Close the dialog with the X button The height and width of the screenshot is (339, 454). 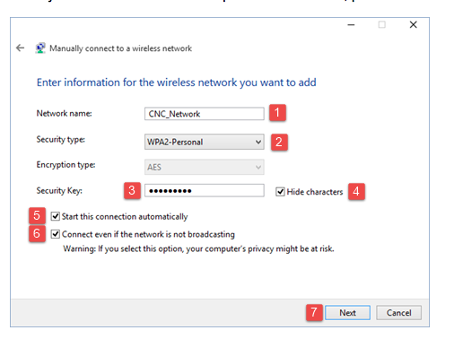point(414,25)
